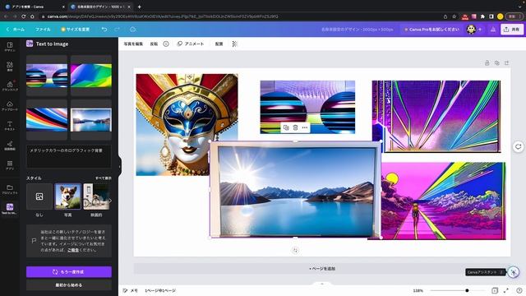Open the transparency checker icon in toolbar
This screenshot has height=296, width=526.
tap(234, 44)
